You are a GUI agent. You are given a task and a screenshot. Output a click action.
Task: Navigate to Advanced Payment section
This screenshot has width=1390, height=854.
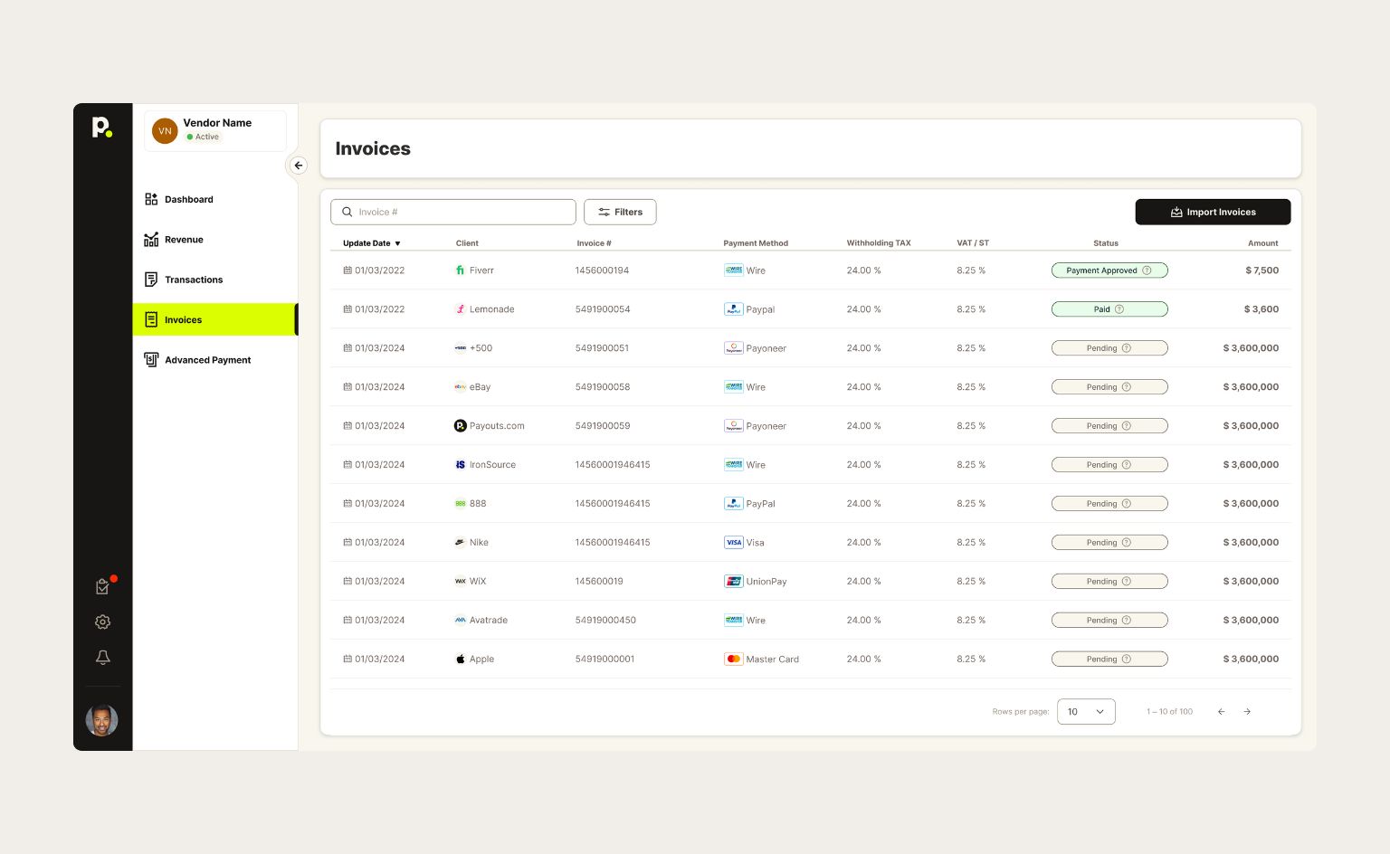click(207, 360)
